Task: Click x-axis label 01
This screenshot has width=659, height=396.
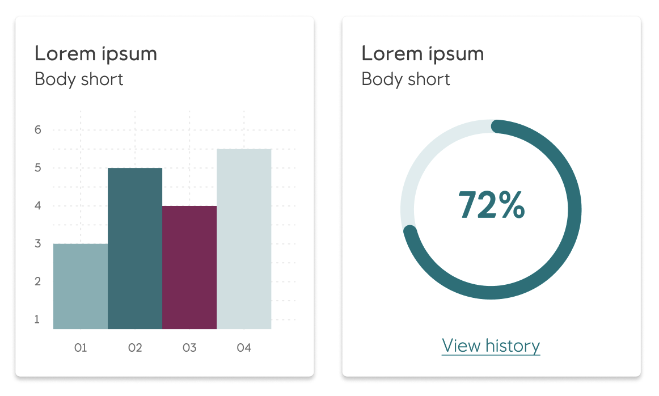Action: 81,348
